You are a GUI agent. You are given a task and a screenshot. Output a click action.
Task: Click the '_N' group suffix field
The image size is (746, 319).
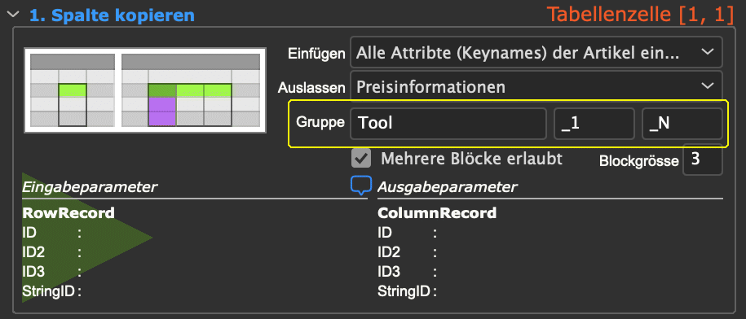pyautogui.click(x=682, y=124)
